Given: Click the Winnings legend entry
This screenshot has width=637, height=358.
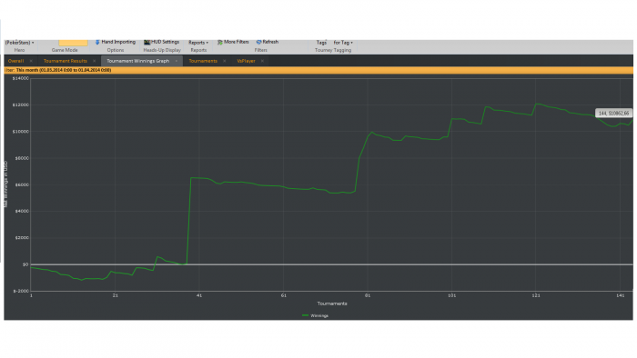Looking at the screenshot, I should point(315,315).
